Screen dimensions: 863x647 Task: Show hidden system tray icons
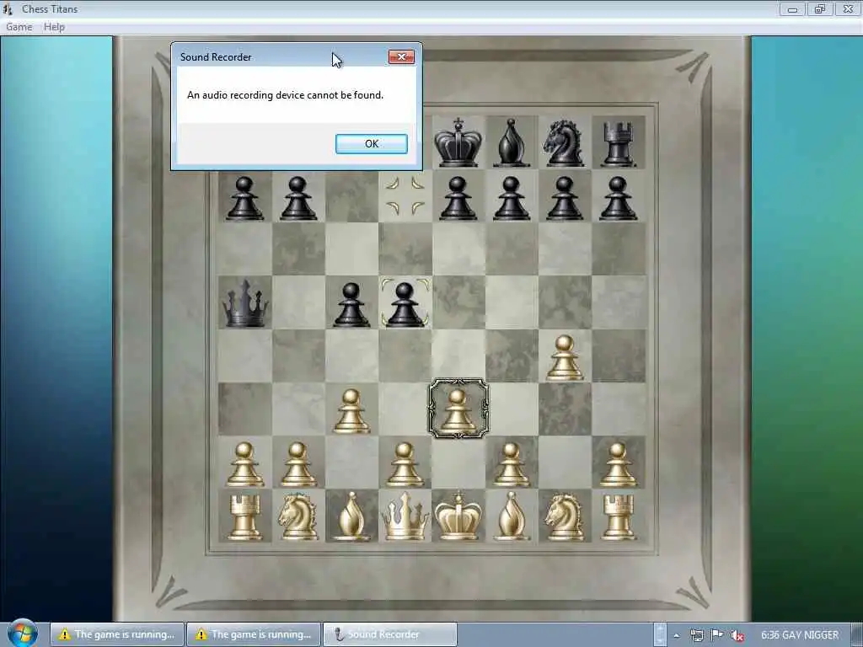pyautogui.click(x=677, y=635)
